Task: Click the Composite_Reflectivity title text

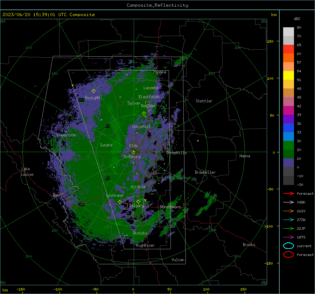Action: pyautogui.click(x=157, y=5)
